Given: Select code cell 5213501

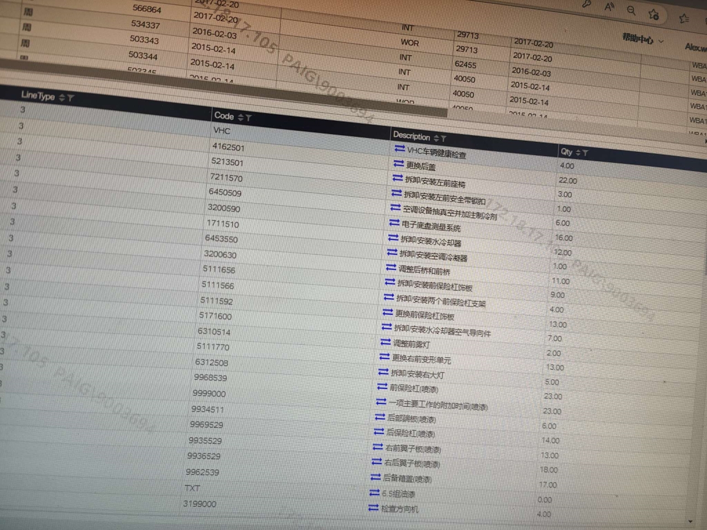Looking at the screenshot, I should (226, 162).
